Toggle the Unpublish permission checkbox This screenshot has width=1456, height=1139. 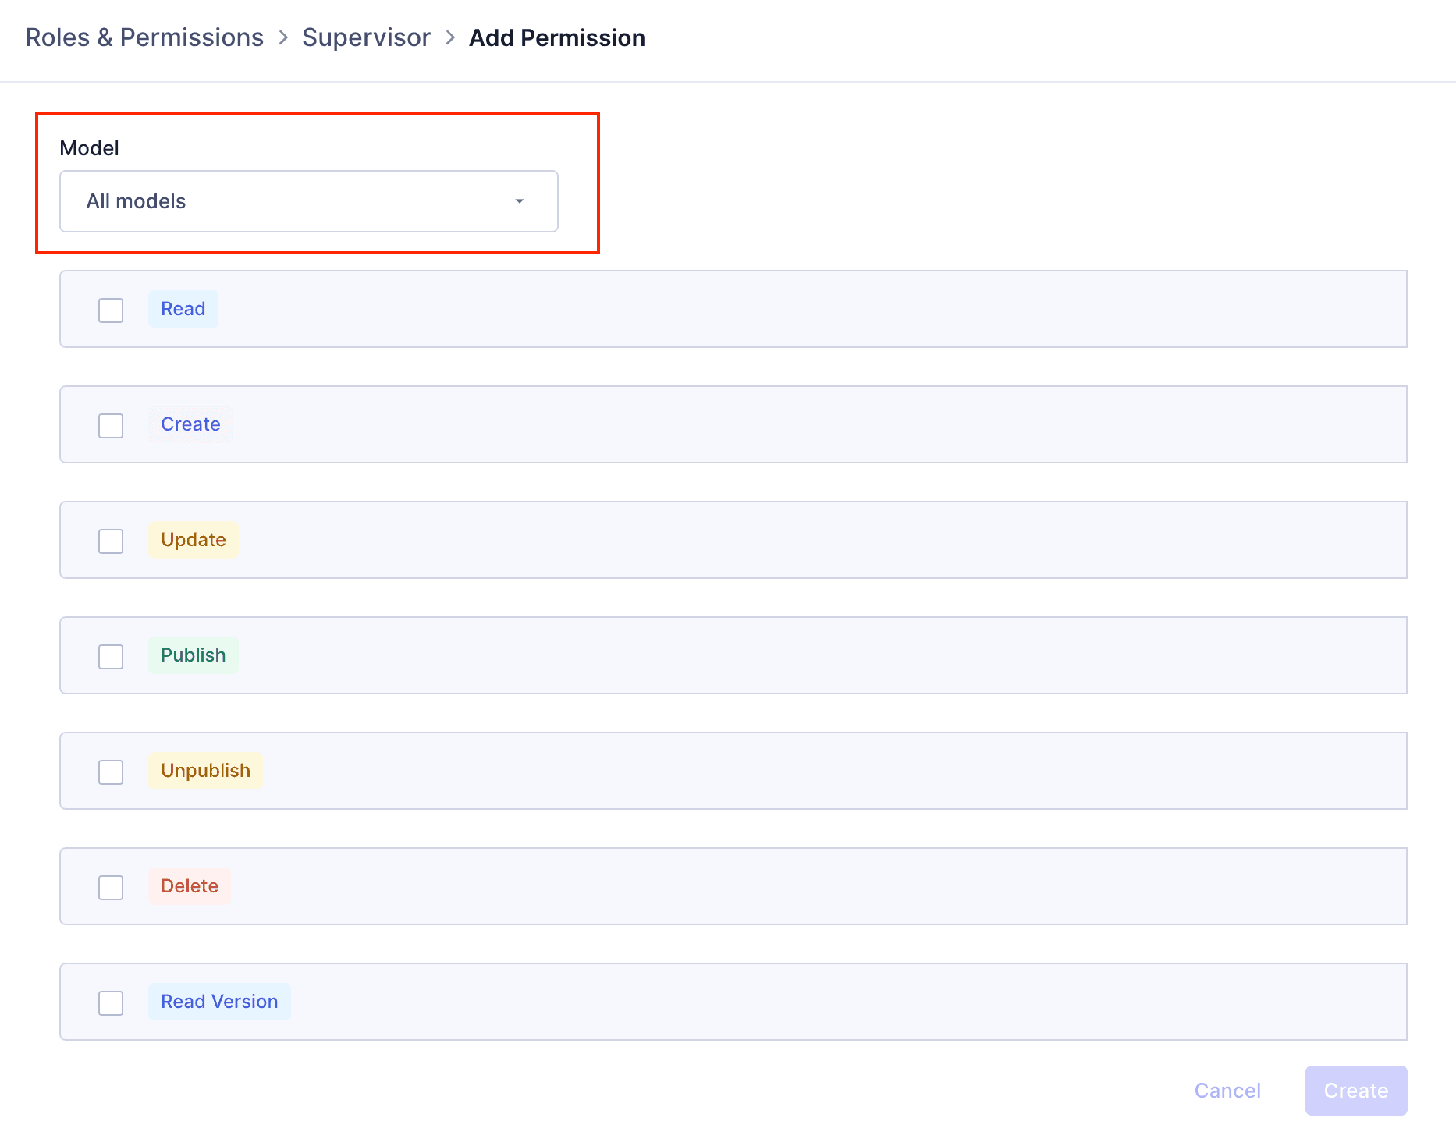coord(111,772)
